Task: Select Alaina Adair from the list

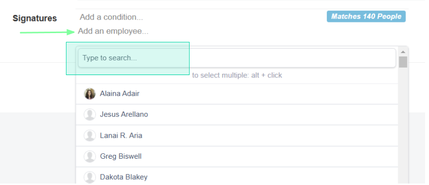Action: tap(237, 94)
